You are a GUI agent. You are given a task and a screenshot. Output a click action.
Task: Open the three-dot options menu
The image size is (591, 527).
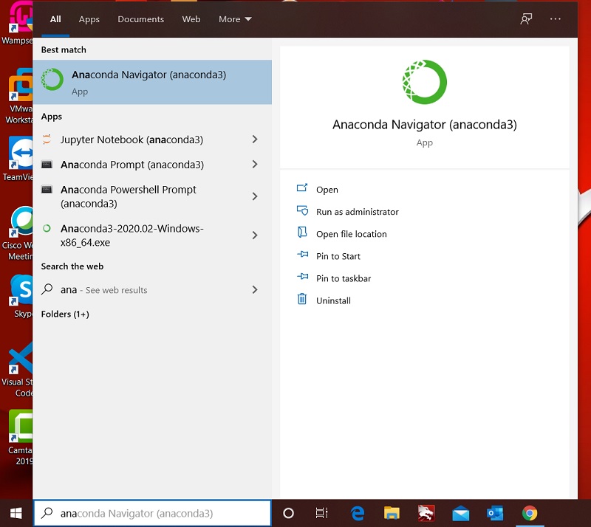pyautogui.click(x=556, y=19)
